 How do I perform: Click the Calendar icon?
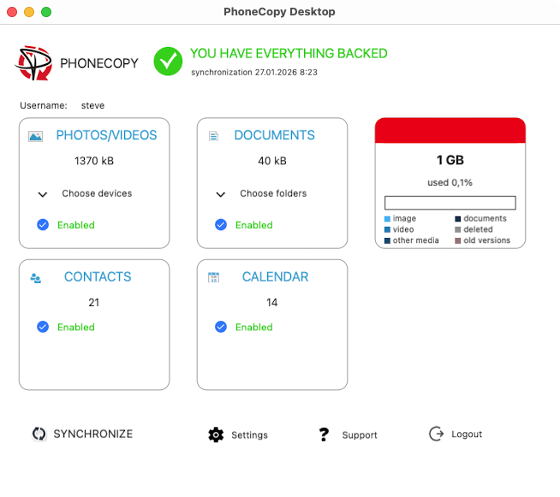click(214, 278)
